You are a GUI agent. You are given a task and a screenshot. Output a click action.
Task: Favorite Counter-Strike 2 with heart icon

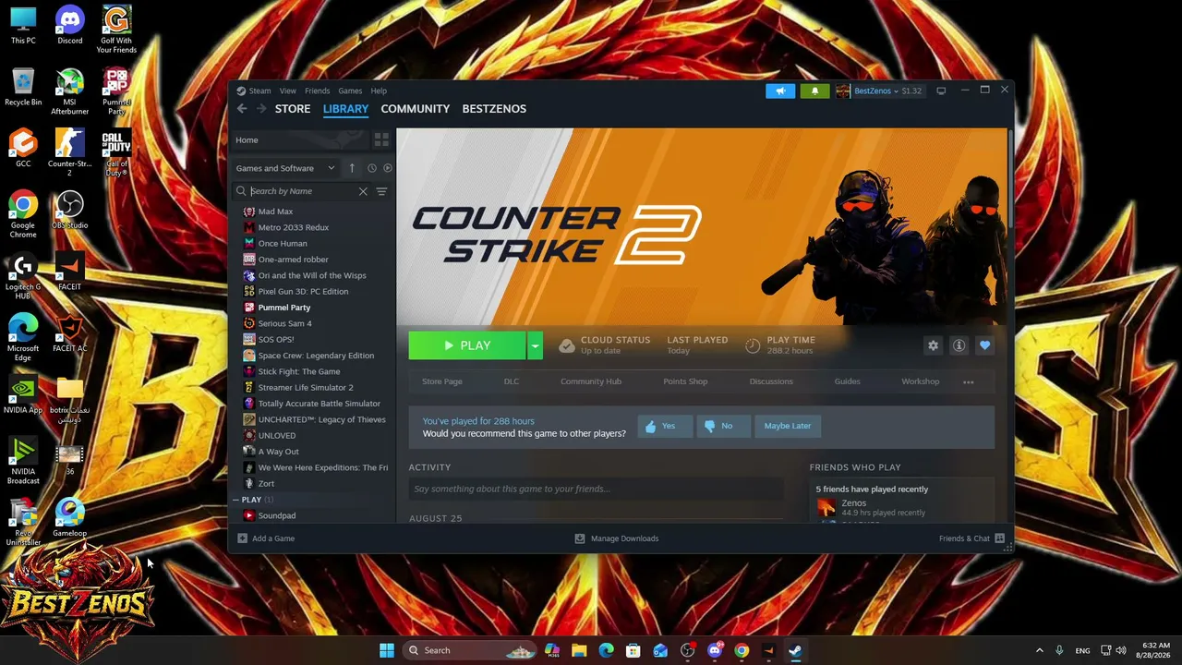point(984,345)
